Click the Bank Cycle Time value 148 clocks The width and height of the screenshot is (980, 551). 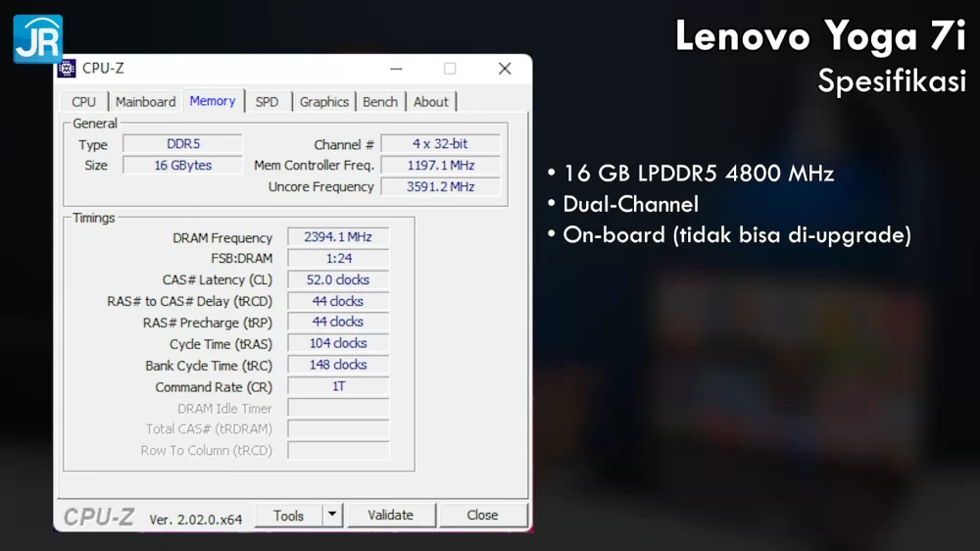[x=338, y=365]
